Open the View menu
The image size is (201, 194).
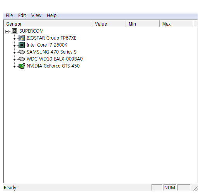(36, 16)
